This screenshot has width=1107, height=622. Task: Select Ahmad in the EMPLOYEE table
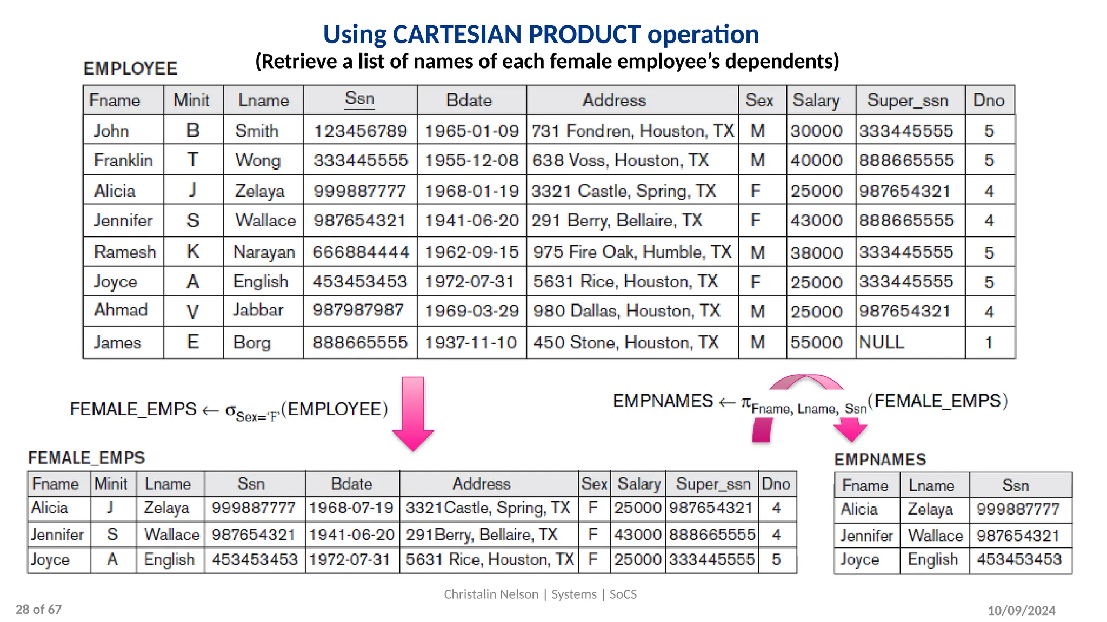(121, 310)
